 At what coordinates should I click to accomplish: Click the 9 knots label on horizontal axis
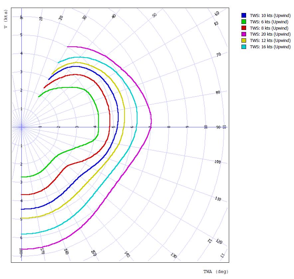(x=187, y=127)
